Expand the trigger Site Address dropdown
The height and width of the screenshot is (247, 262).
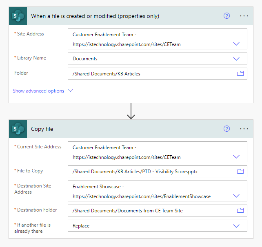[236, 44]
